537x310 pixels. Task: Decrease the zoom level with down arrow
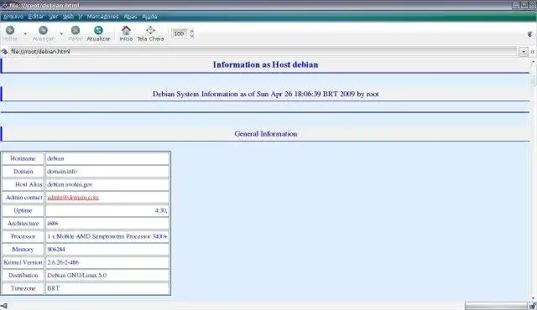[x=192, y=36]
